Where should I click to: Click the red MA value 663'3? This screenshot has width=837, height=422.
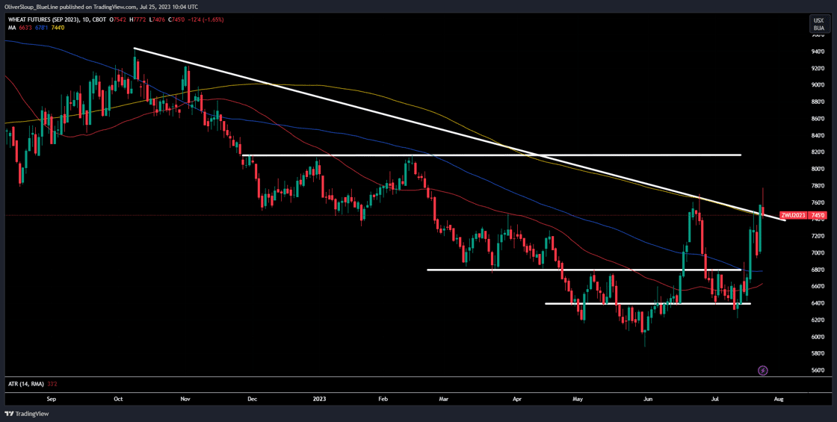tap(26, 27)
